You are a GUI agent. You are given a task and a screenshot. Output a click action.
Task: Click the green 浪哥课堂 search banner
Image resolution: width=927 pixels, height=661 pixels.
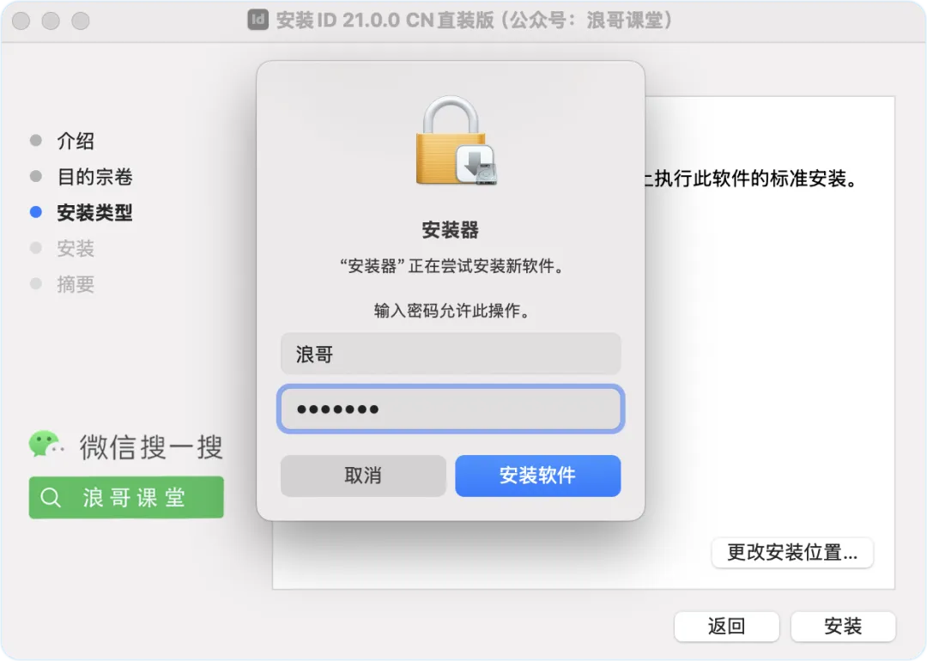(126, 498)
